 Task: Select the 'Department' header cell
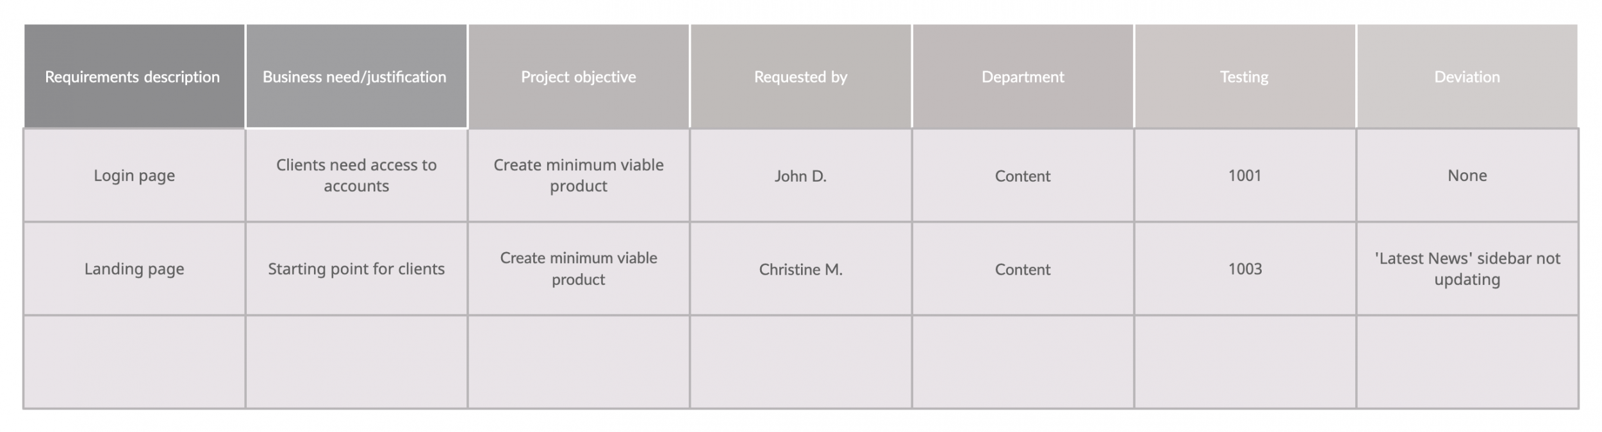(1023, 76)
